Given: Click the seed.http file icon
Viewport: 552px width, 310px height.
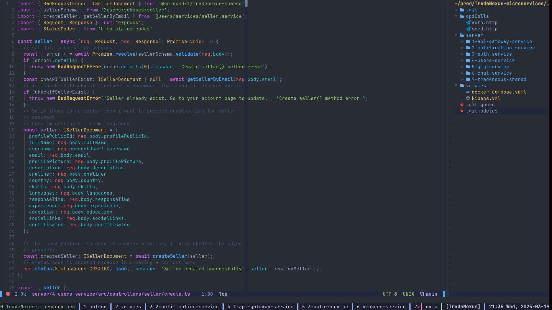Looking at the screenshot, I should pyautogui.click(x=468, y=29).
